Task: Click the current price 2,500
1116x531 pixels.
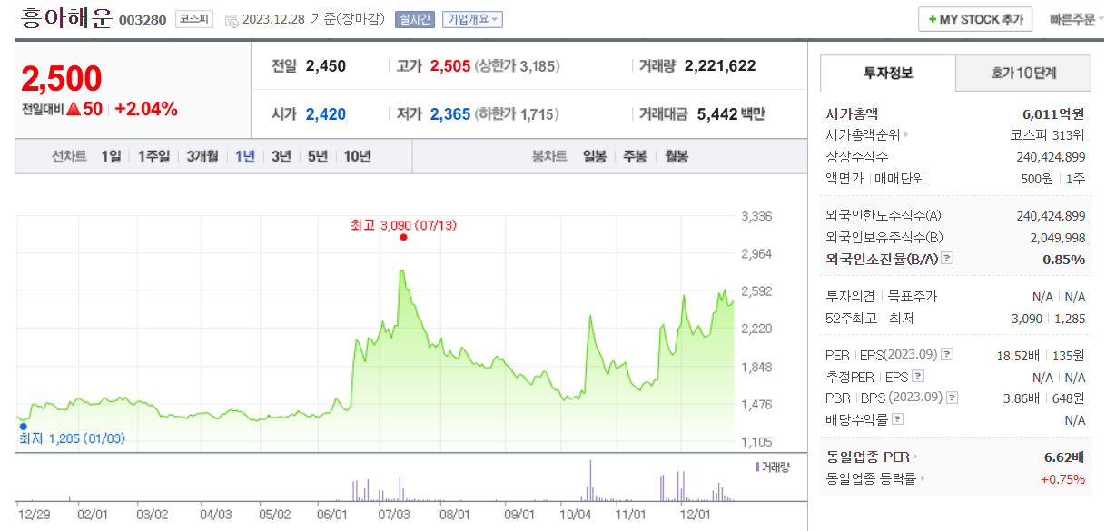Action: pyautogui.click(x=62, y=80)
